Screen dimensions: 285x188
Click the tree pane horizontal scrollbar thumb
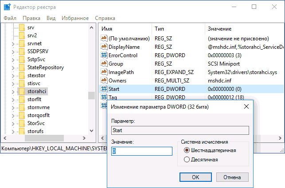44,138
